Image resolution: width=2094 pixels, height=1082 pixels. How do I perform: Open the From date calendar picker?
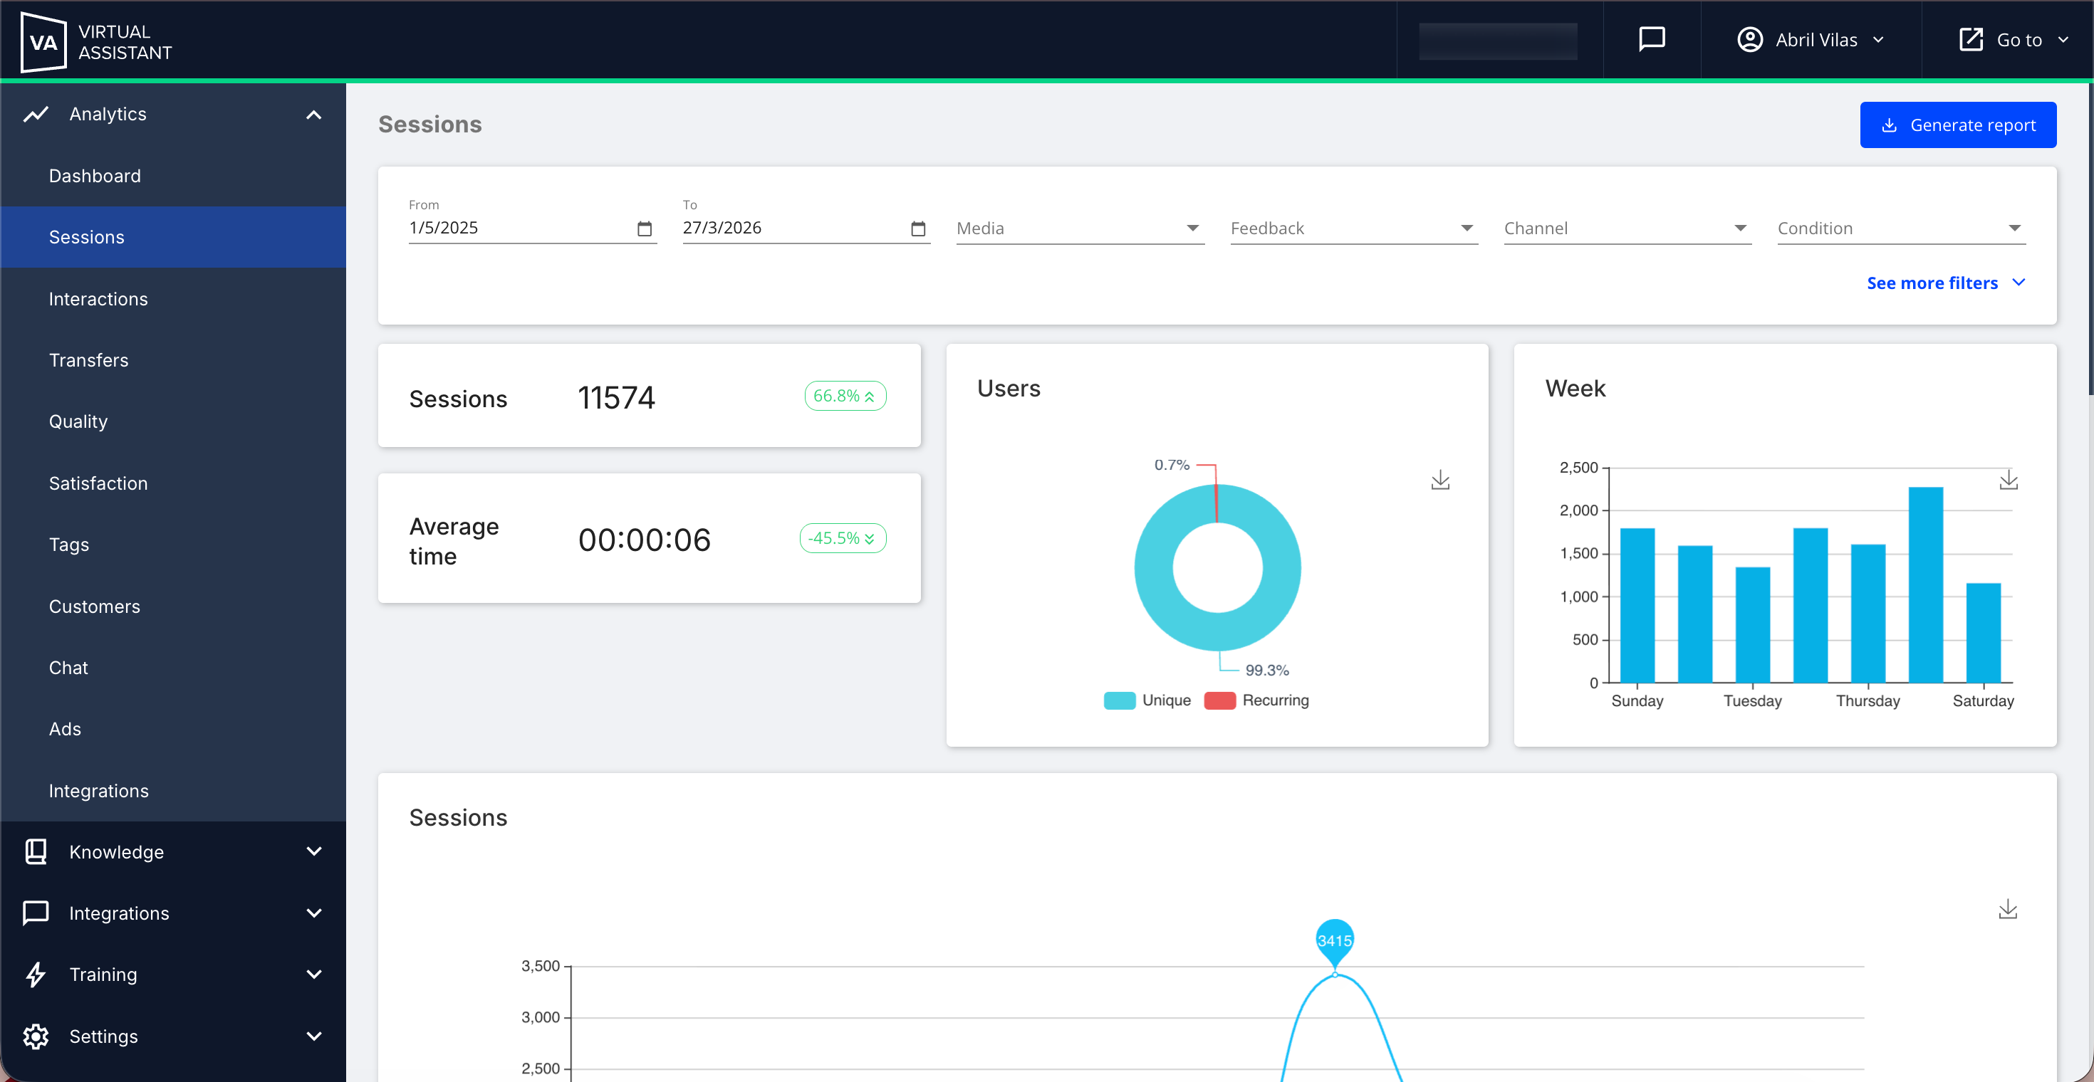[644, 229]
